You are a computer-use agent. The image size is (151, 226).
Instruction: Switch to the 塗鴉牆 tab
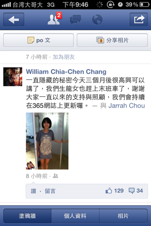(27, 216)
